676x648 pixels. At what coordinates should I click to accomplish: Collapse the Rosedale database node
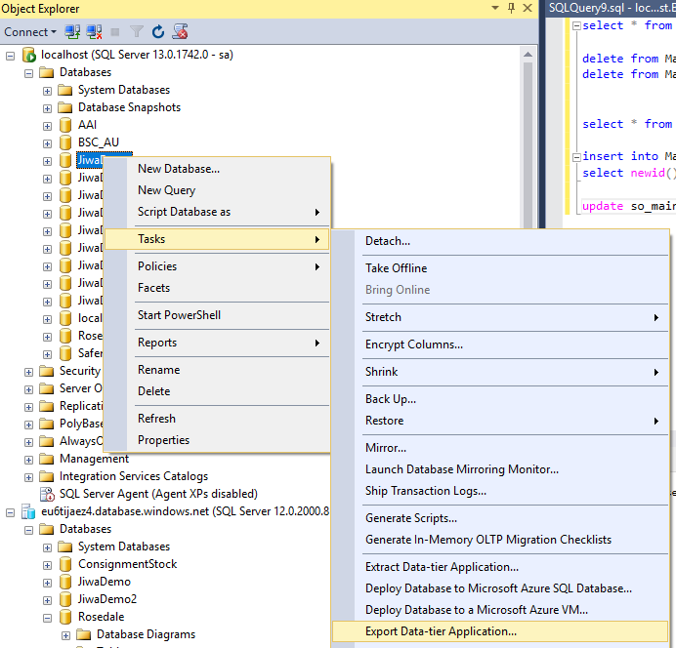(48, 618)
